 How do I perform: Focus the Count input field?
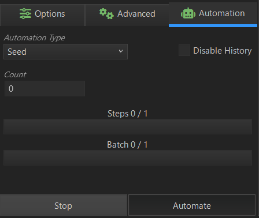click(x=45, y=88)
